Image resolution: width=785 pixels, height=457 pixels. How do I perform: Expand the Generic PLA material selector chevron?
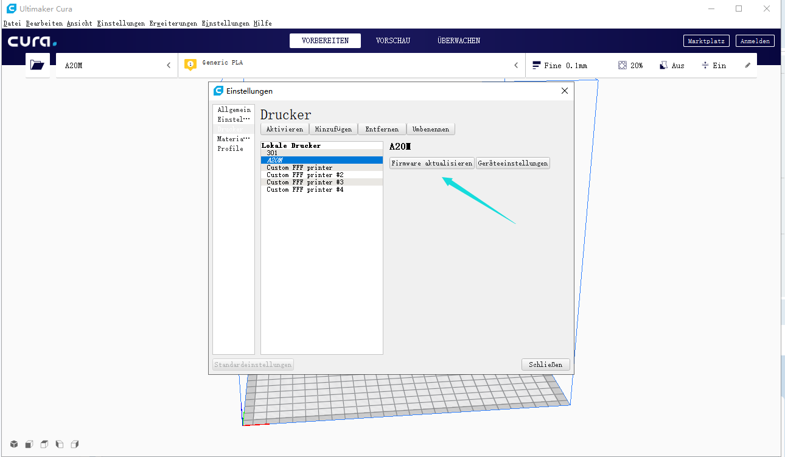click(x=516, y=65)
